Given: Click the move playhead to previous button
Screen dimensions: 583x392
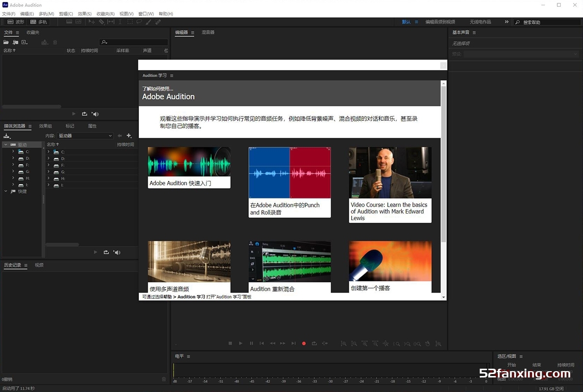Looking at the screenshot, I should (x=262, y=343).
